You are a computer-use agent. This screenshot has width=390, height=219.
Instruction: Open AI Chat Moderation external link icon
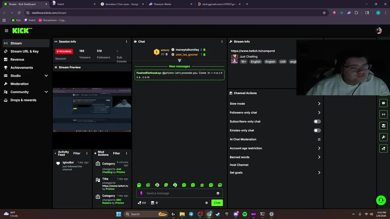(319, 139)
